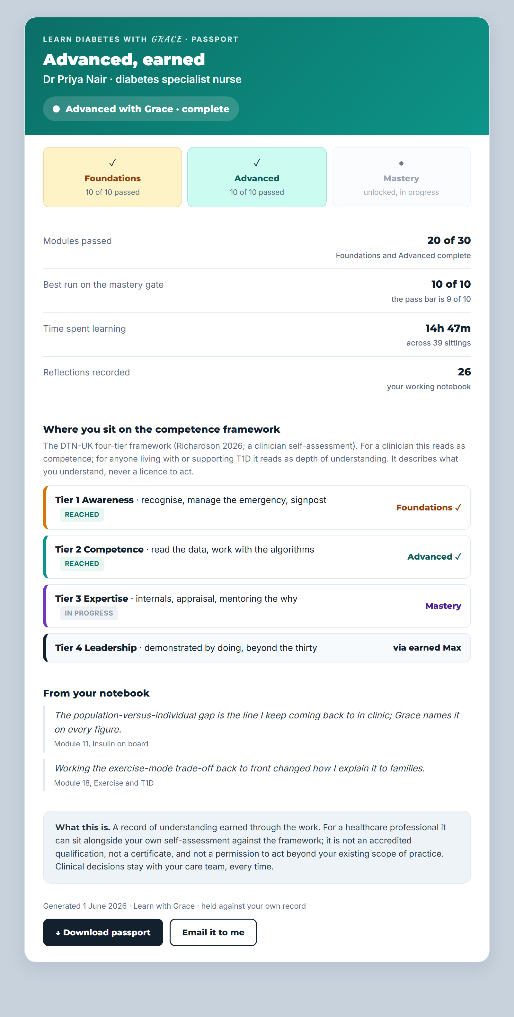Viewport: 514px width, 1017px height.
Task: Click the Foundations card checkmark icon
Action: (x=112, y=163)
